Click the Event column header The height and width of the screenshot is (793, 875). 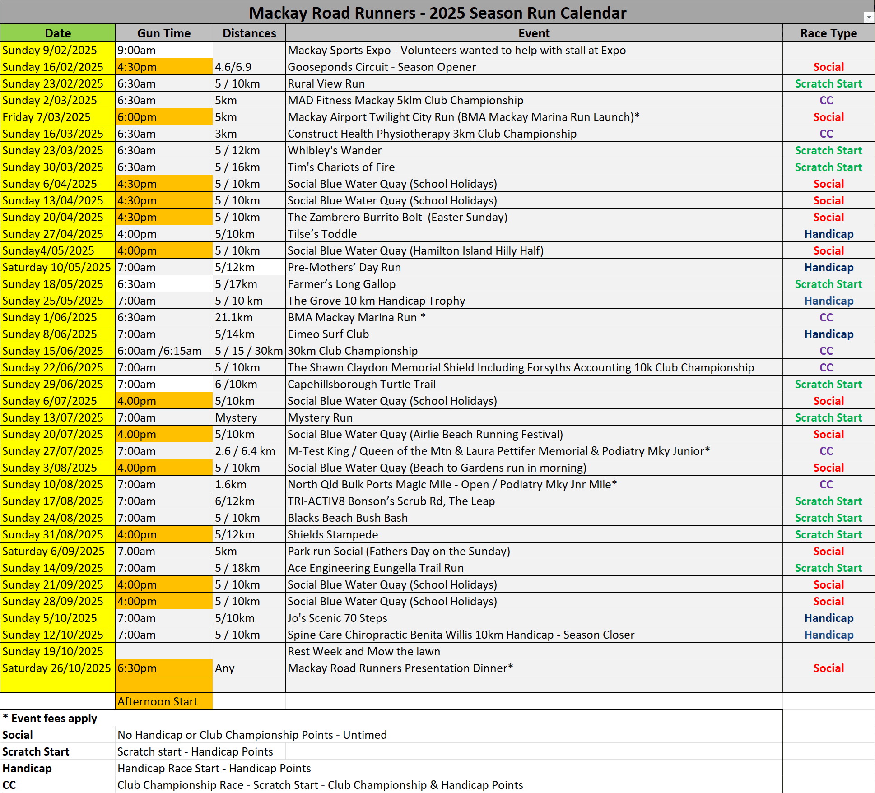pyautogui.click(x=534, y=33)
